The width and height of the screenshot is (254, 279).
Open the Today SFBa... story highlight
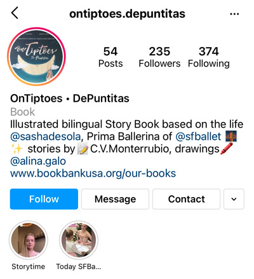pos(79,240)
